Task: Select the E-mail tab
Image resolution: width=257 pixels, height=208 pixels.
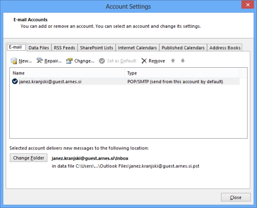Action: 15,47
